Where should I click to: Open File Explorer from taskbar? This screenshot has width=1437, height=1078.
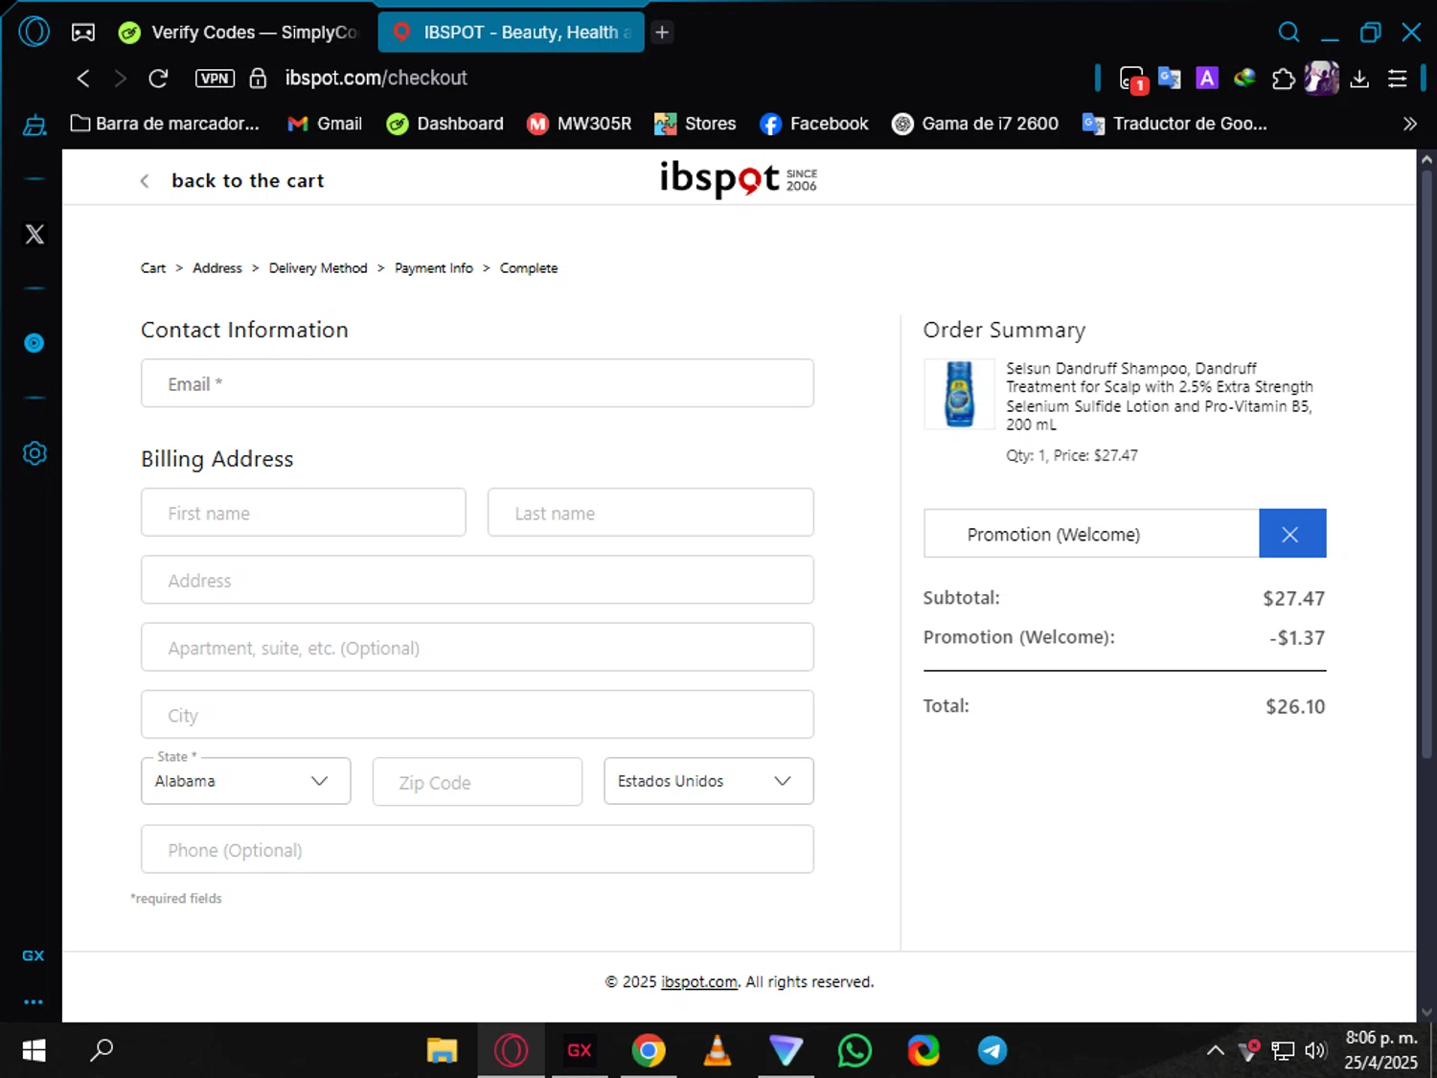coord(442,1051)
